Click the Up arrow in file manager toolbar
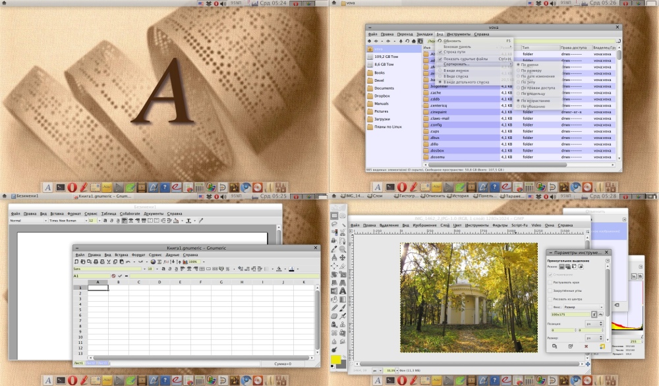659x386 pixels. point(401,41)
